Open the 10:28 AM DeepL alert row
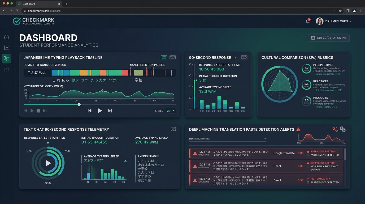The height and width of the screenshot is (204, 365). [x=266, y=166]
